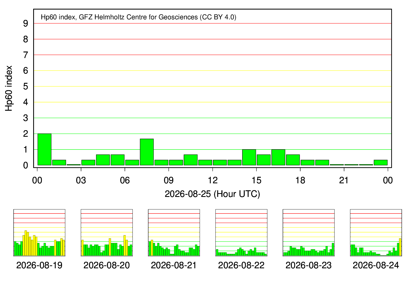Image resolution: width=408 pixels, height=286 pixels.
Task: Open the 2026-08-21 thumbnail chart
Action: tap(174, 233)
